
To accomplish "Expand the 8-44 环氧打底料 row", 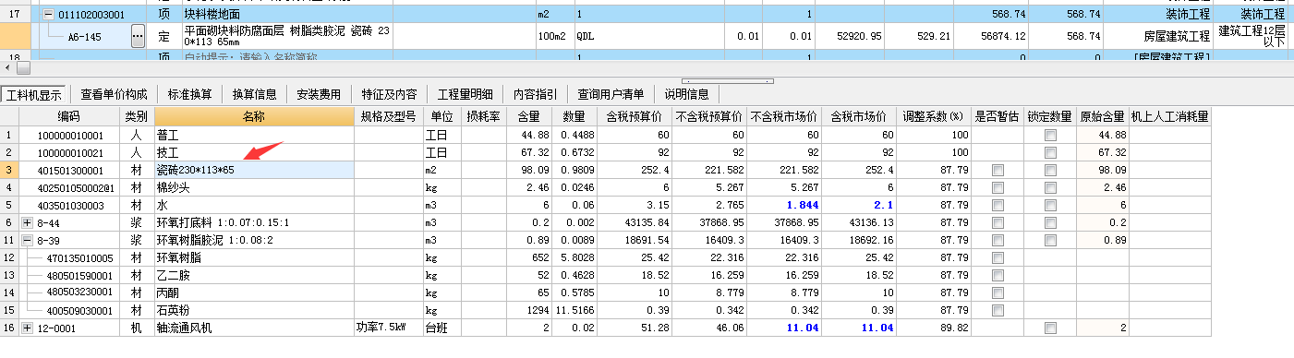I will click(26, 222).
